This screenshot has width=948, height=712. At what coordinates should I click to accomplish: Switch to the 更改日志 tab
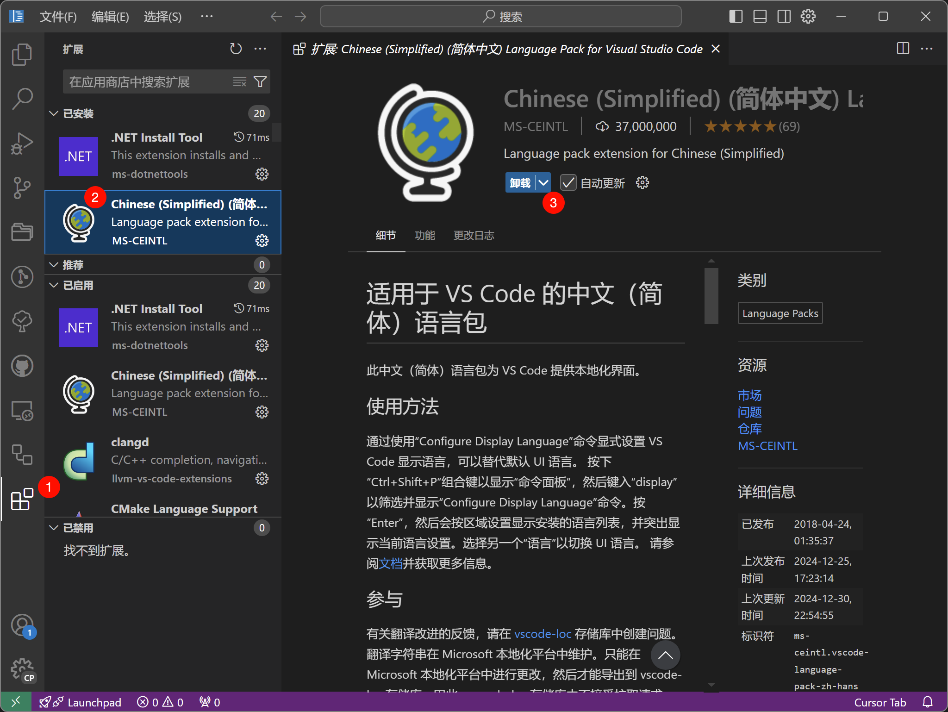(x=474, y=235)
